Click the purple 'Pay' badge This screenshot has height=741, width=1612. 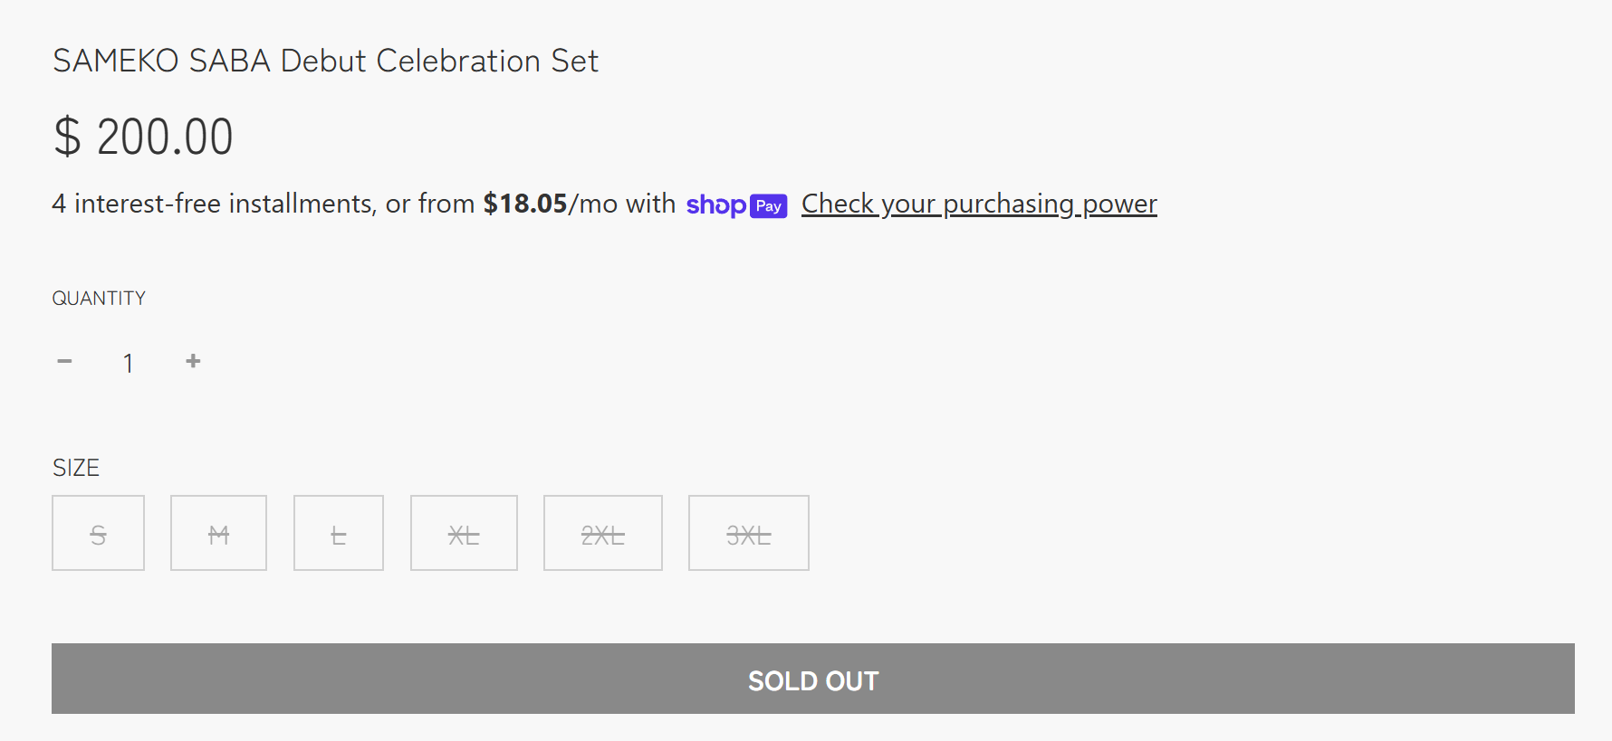[769, 206]
